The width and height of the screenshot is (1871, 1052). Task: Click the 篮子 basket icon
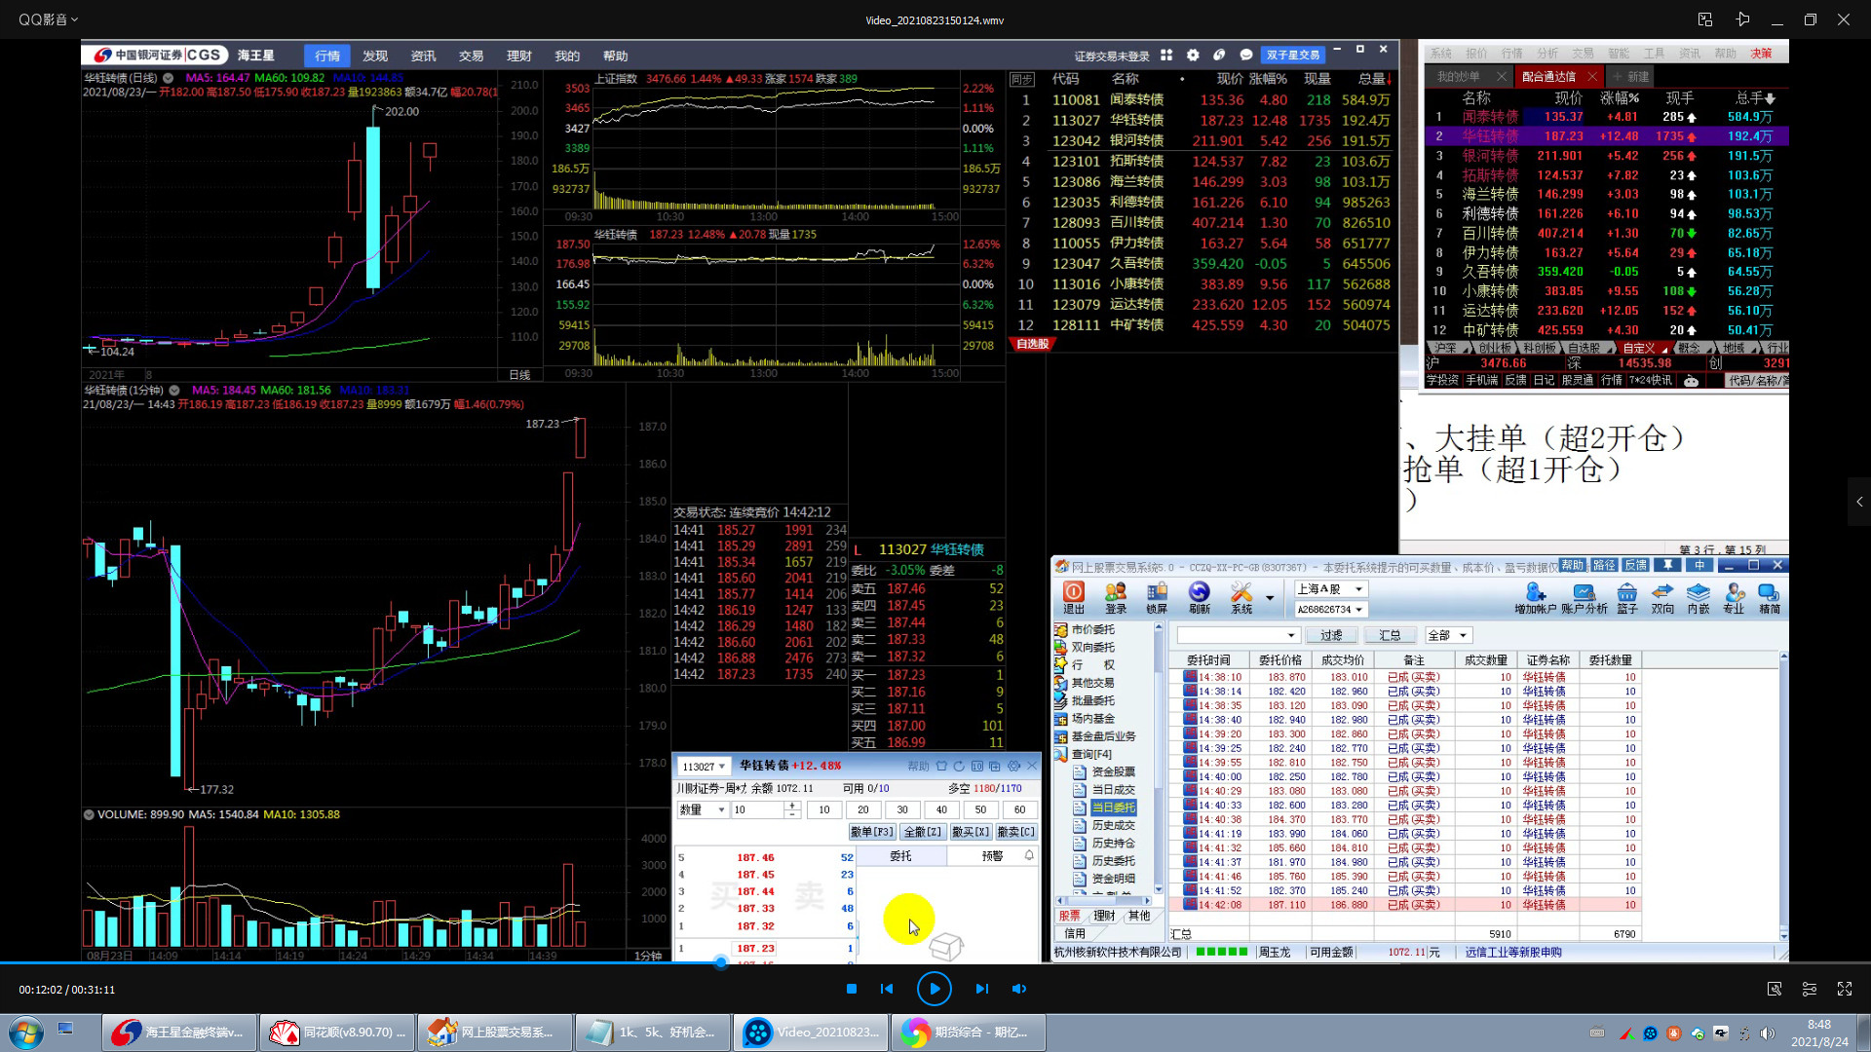[x=1627, y=598]
